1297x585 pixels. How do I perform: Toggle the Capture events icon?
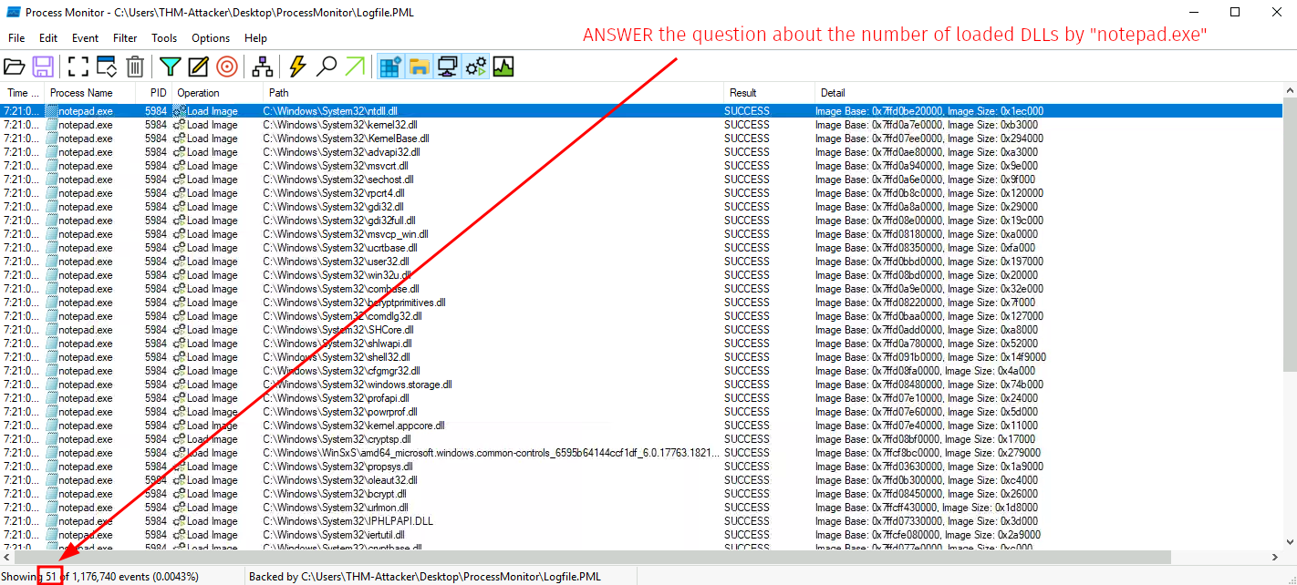point(78,67)
